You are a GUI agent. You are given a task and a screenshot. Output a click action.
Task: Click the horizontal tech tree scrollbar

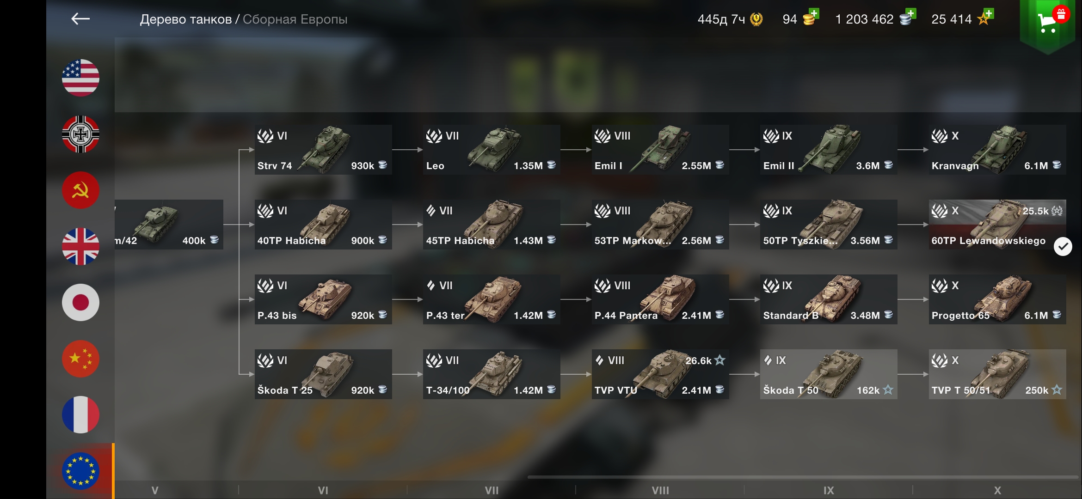[x=803, y=477]
